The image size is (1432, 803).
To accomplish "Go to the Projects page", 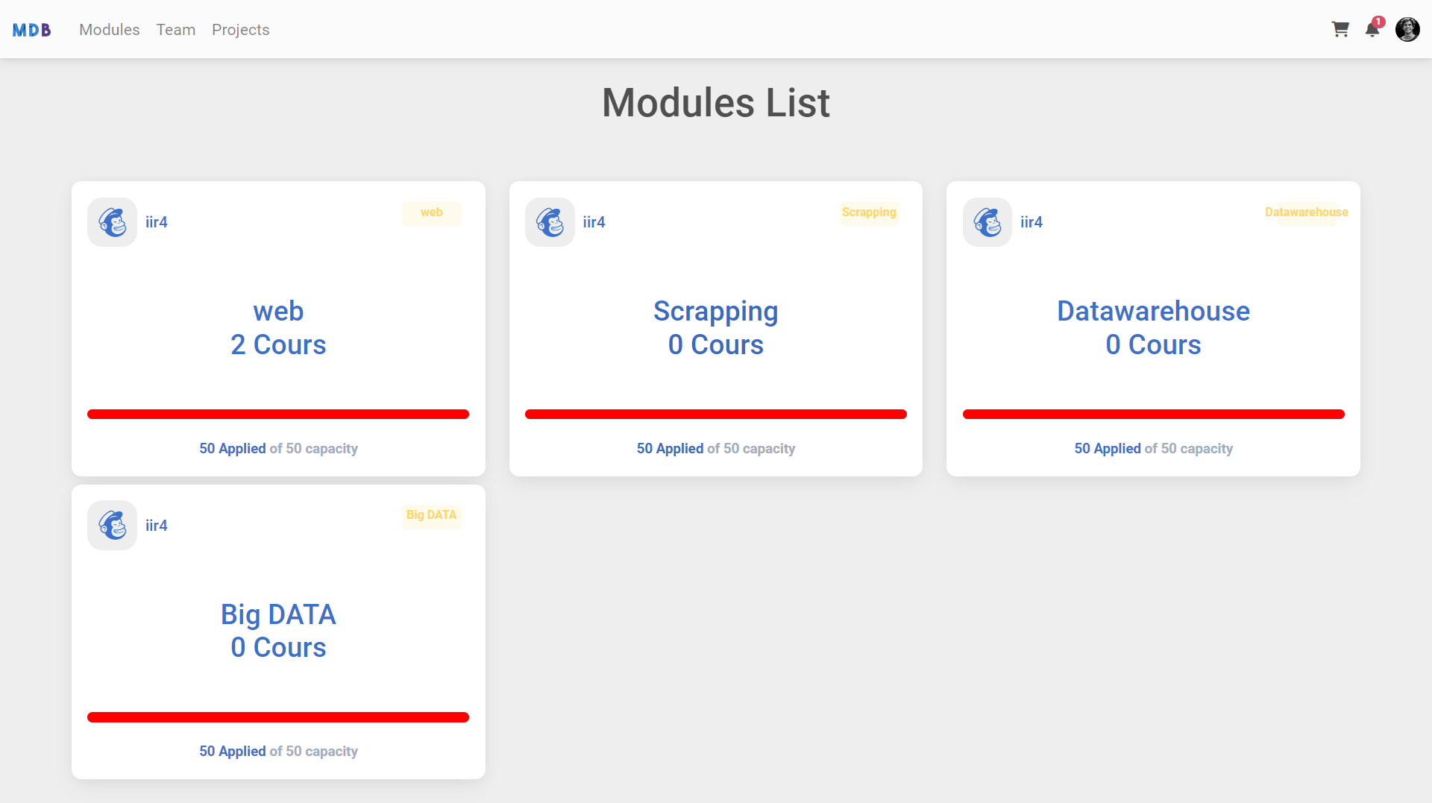I will click(x=240, y=30).
